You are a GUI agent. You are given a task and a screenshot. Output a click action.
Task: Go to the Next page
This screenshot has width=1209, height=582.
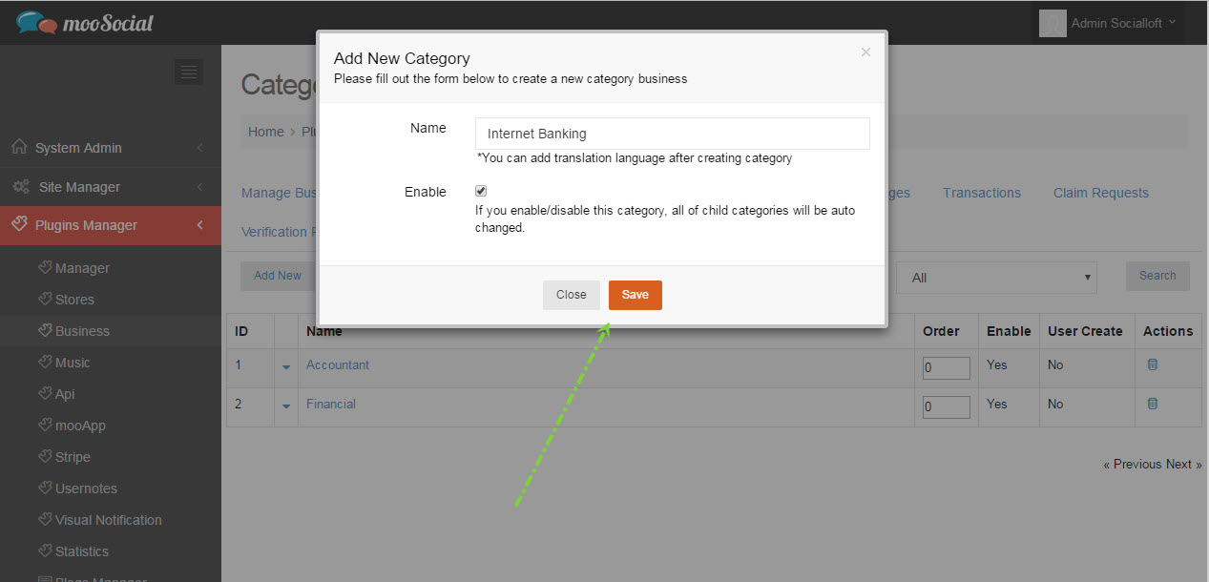tap(1183, 464)
